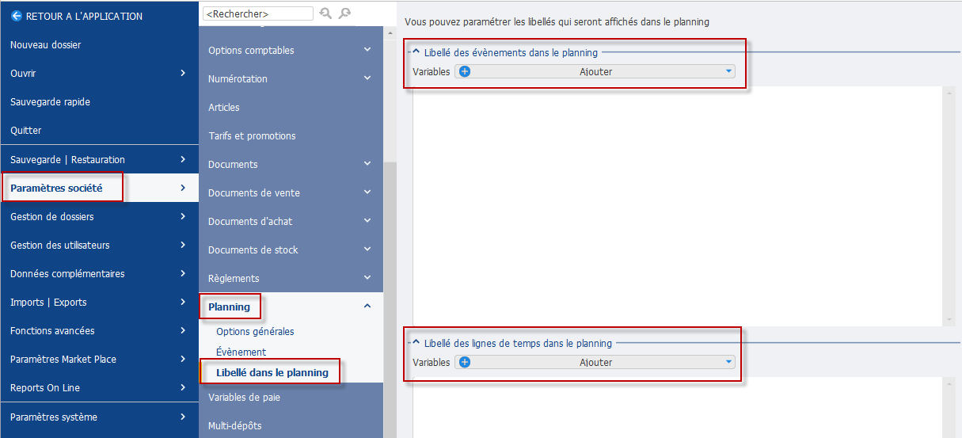
Task: Select Multi-dépôts
Action: (291, 425)
